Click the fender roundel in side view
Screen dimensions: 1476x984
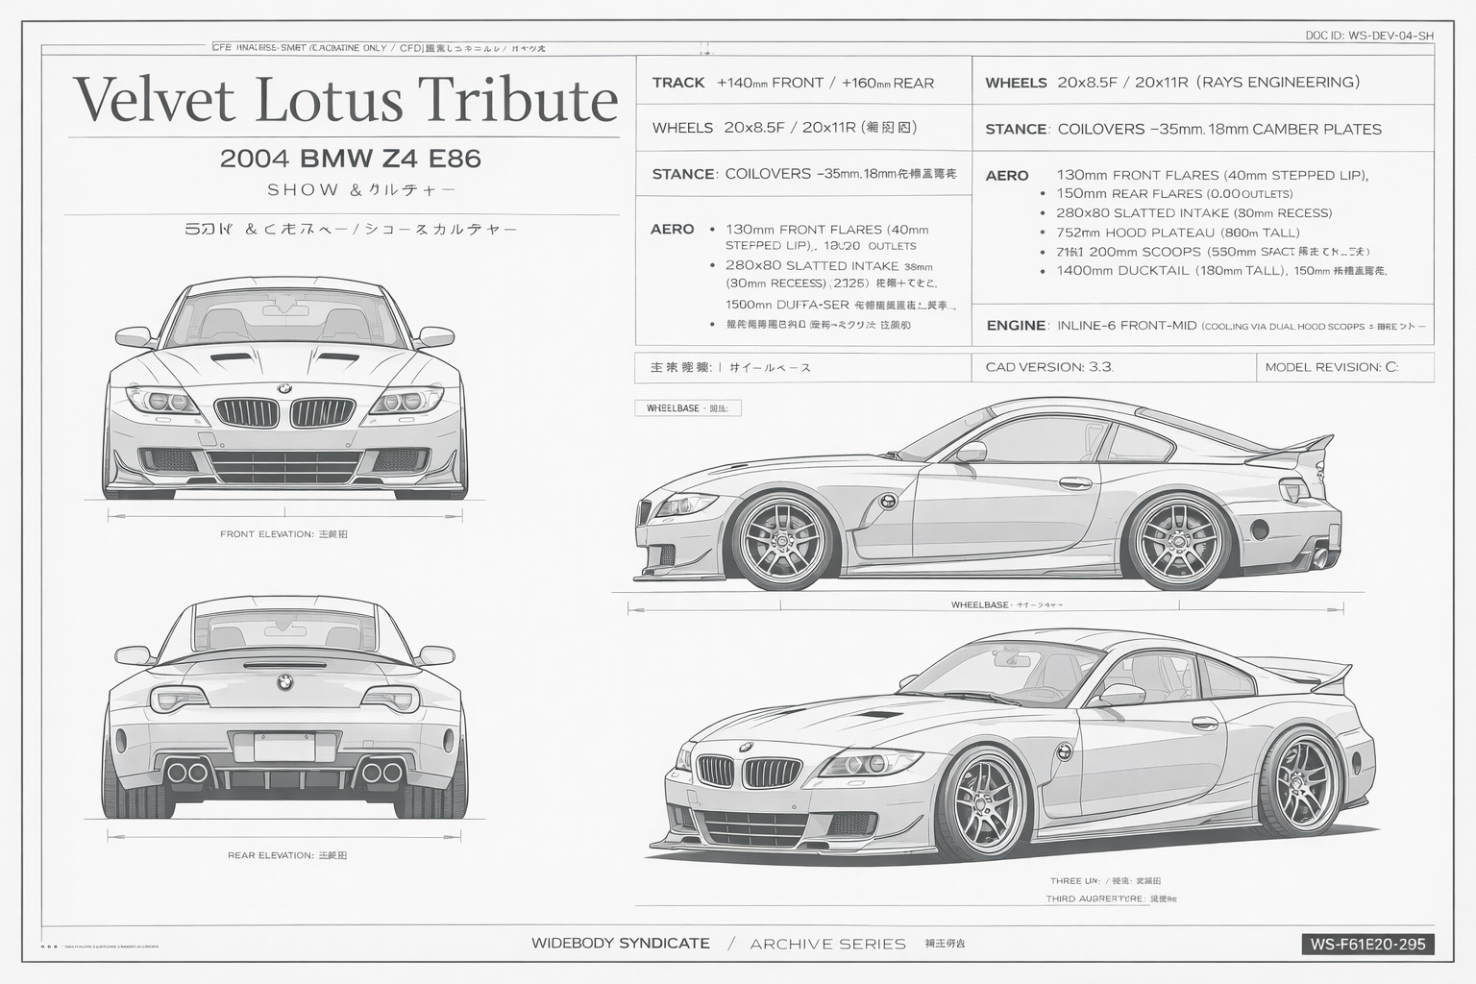(x=888, y=501)
